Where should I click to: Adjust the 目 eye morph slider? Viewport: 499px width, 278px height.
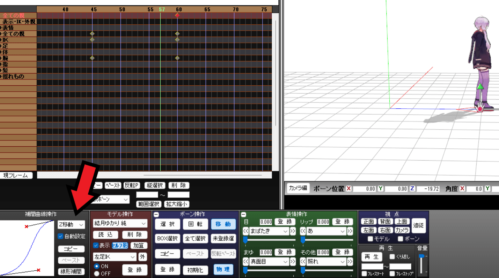point(269,240)
